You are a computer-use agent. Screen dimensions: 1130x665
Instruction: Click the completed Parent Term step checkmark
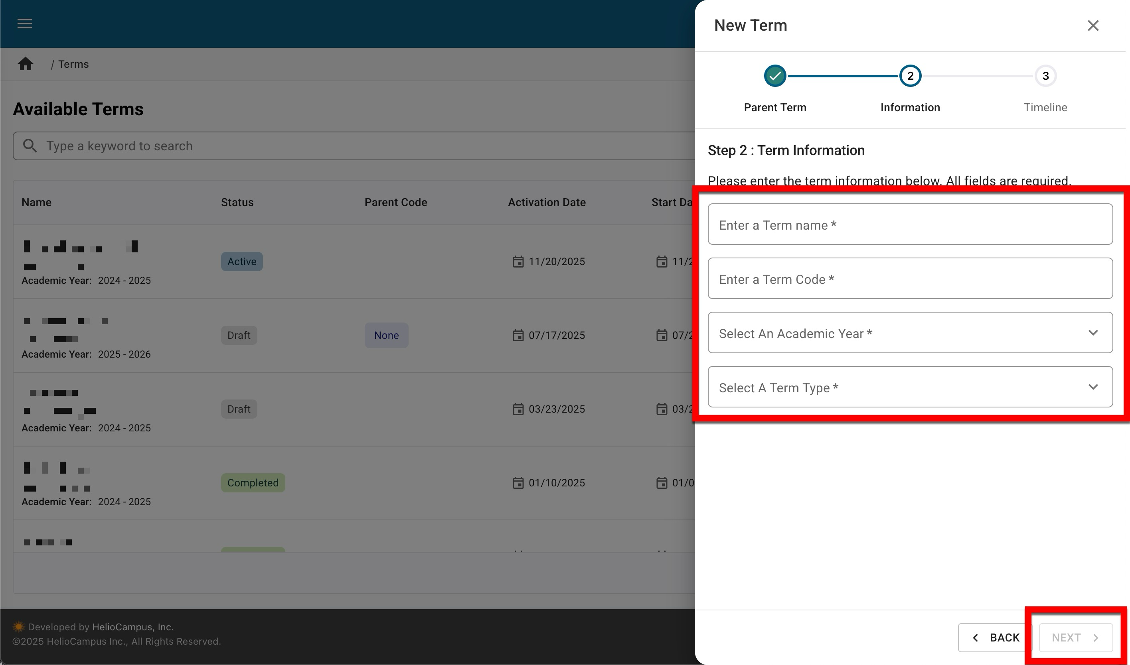(775, 76)
